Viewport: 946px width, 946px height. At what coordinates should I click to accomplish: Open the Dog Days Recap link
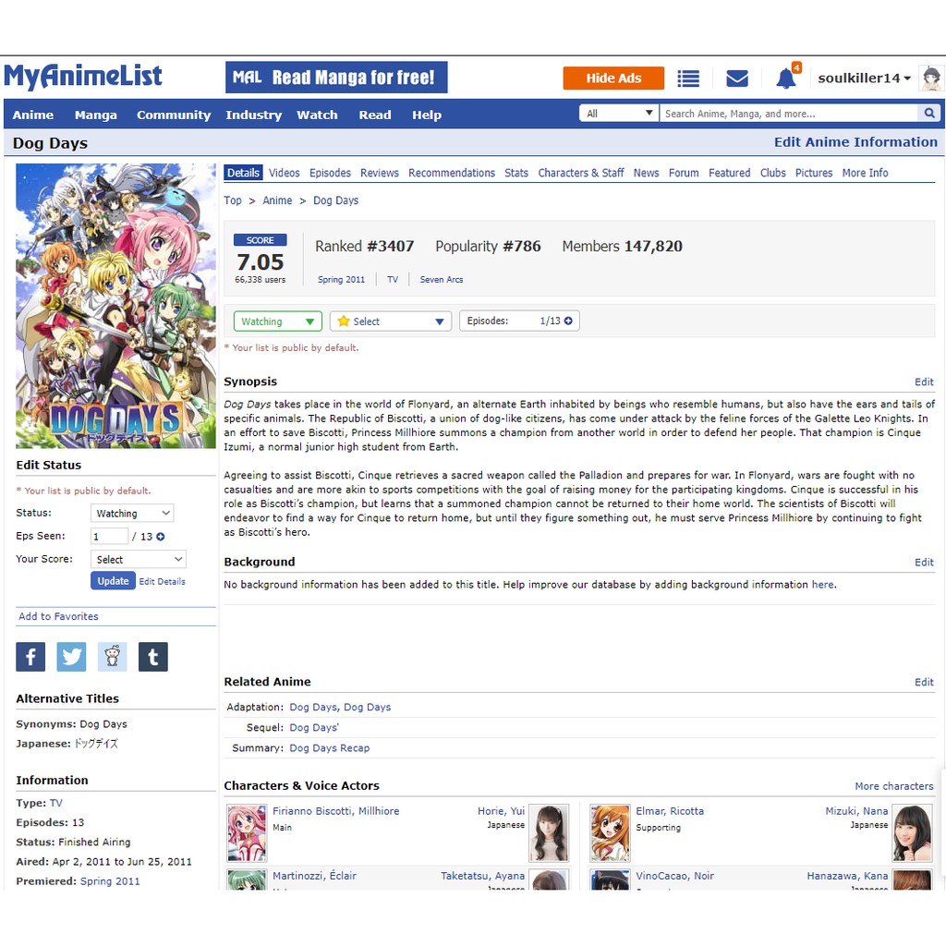[330, 748]
